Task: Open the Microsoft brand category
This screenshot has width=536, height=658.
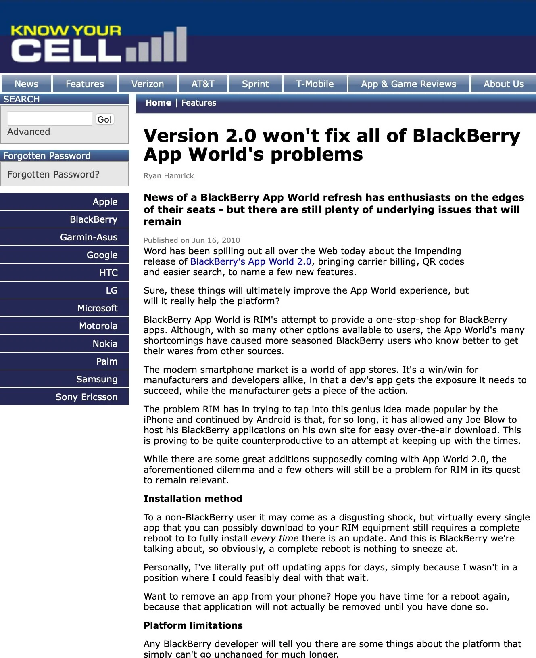Action: coord(65,308)
